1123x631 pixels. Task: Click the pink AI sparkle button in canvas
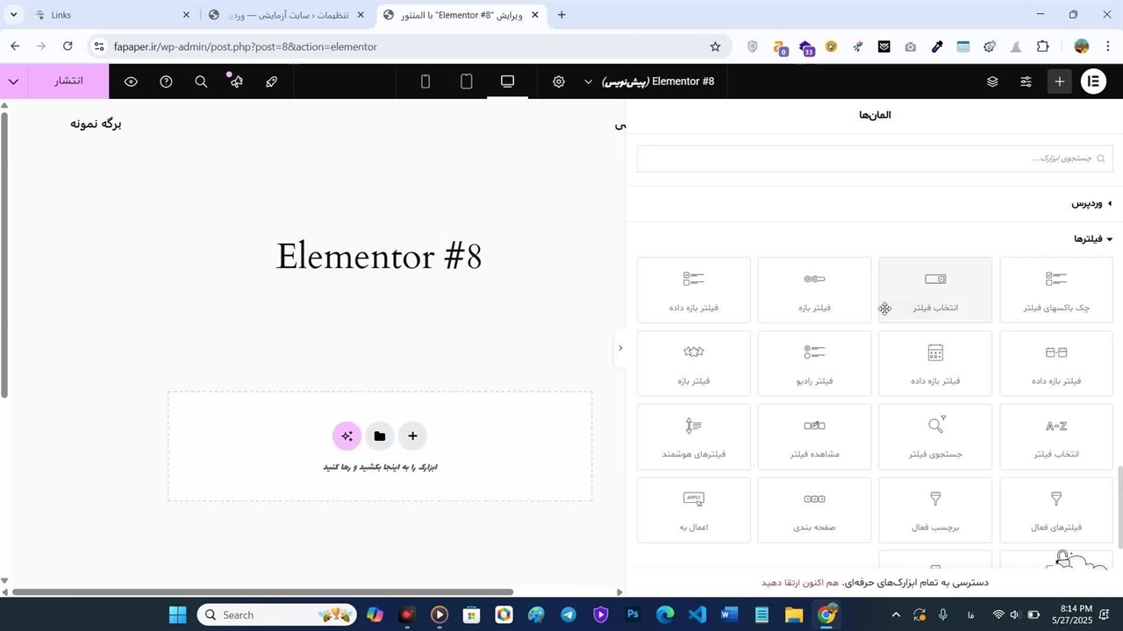347,436
